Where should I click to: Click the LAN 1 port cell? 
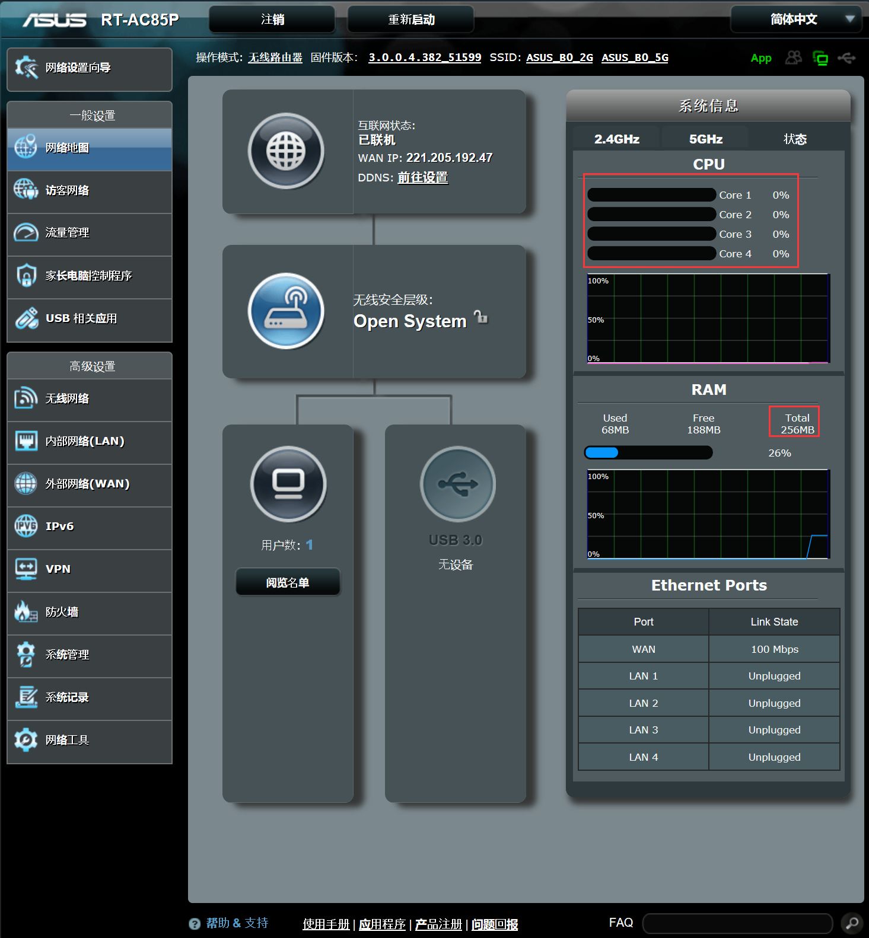[x=644, y=676]
